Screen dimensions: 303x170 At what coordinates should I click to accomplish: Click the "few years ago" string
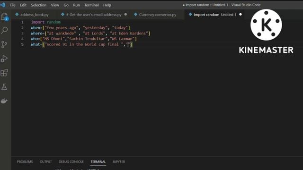pyautogui.click(x=62, y=28)
